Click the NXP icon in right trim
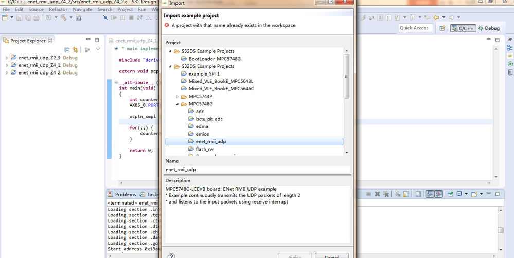The image size is (514, 258). click(x=510, y=56)
